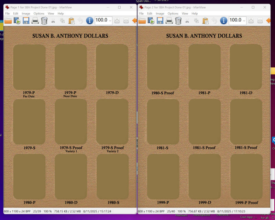
Task: Print icon in Page 1 window toolbar
Action: (35, 21)
